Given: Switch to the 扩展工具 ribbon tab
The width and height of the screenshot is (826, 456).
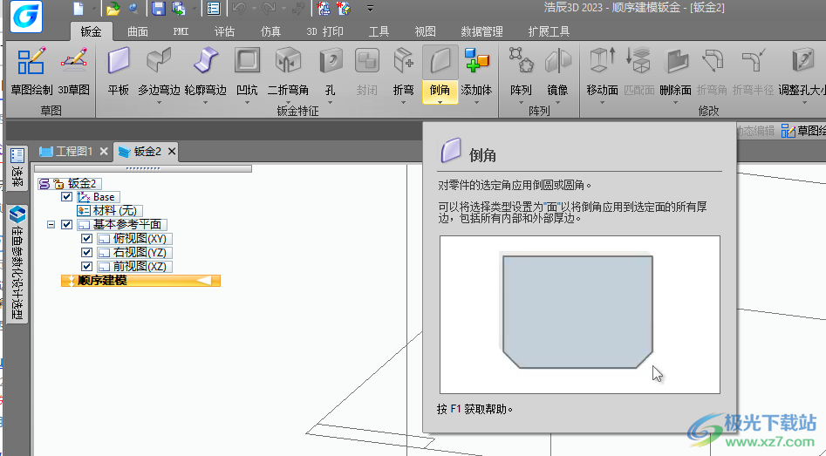Looking at the screenshot, I should (549, 31).
